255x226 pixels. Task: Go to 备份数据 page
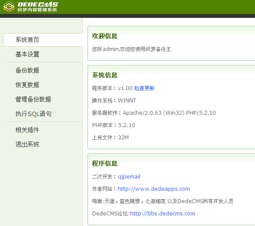(x=27, y=70)
